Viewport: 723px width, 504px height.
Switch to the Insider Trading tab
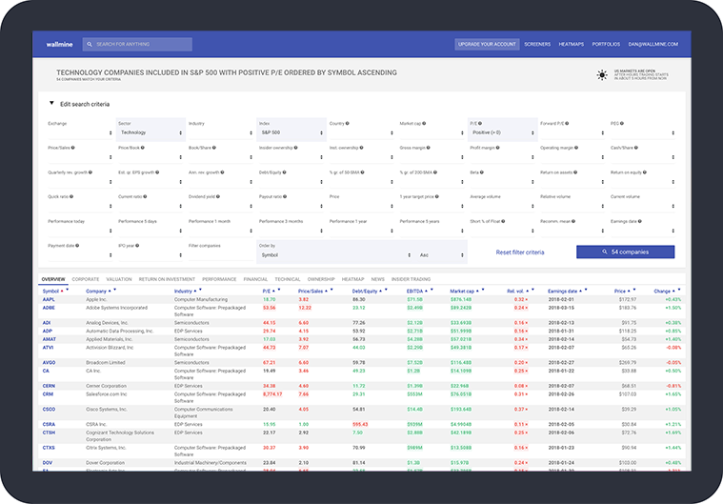click(x=411, y=279)
